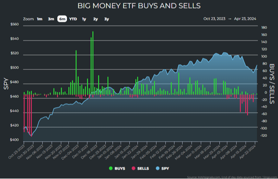Choose the 1y zoom option
This screenshot has height=179, width=278.
(x=84, y=19)
